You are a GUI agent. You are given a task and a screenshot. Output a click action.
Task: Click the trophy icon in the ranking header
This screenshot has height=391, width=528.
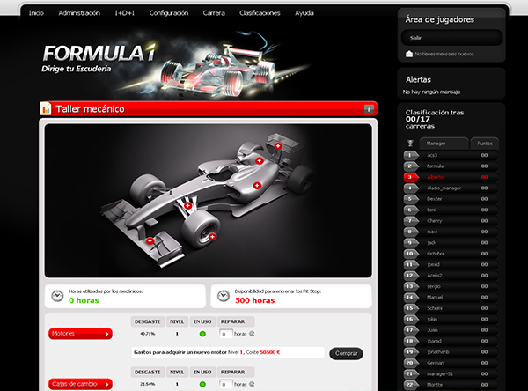[x=410, y=144]
